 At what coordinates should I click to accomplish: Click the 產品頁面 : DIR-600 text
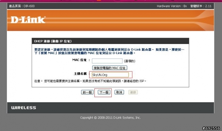(22, 6)
